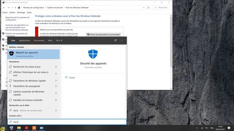Switch to the Documents search tab
This screenshot has height=131, width=234.
click(x=39, y=40)
